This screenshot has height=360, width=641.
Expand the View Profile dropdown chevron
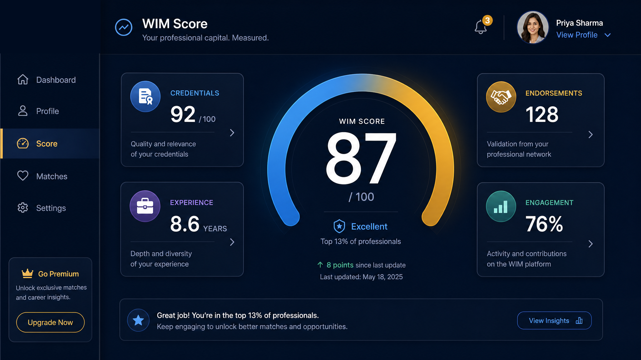(x=608, y=35)
